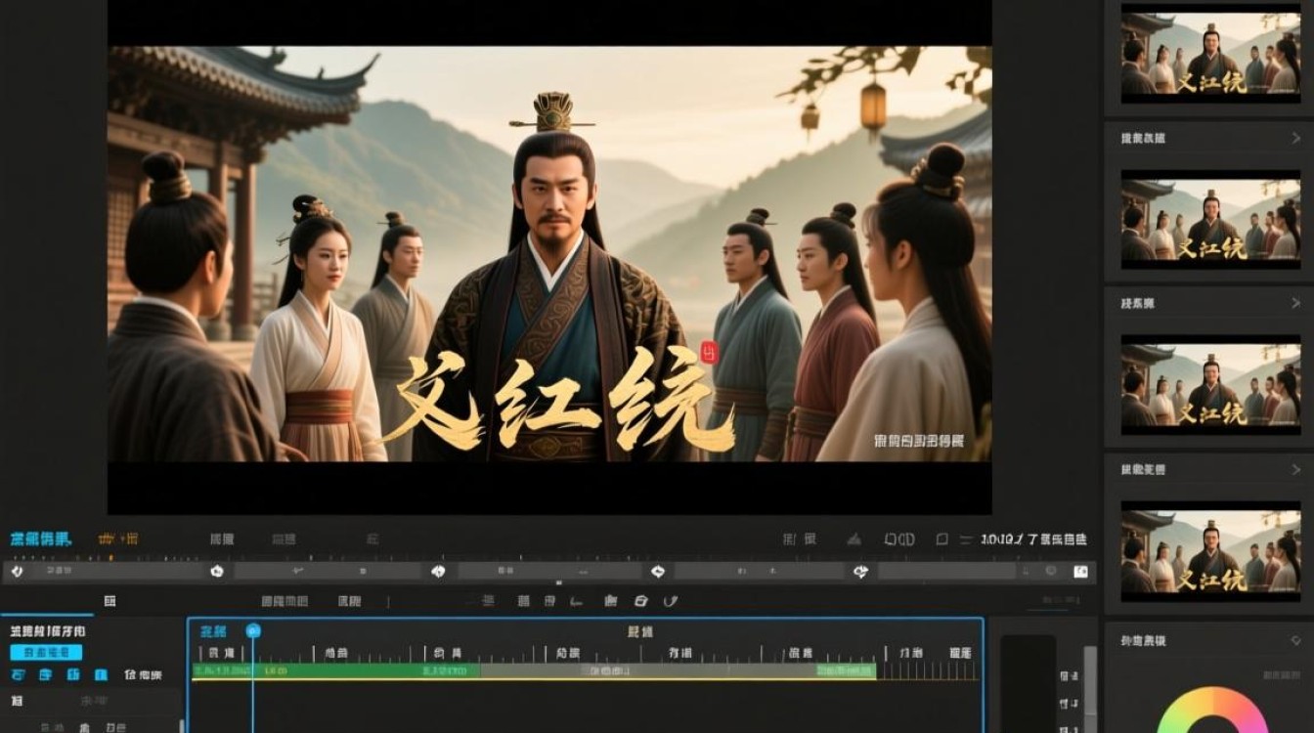Select the cyan active tab below the preview
This screenshot has height=733, width=1314.
[41, 539]
